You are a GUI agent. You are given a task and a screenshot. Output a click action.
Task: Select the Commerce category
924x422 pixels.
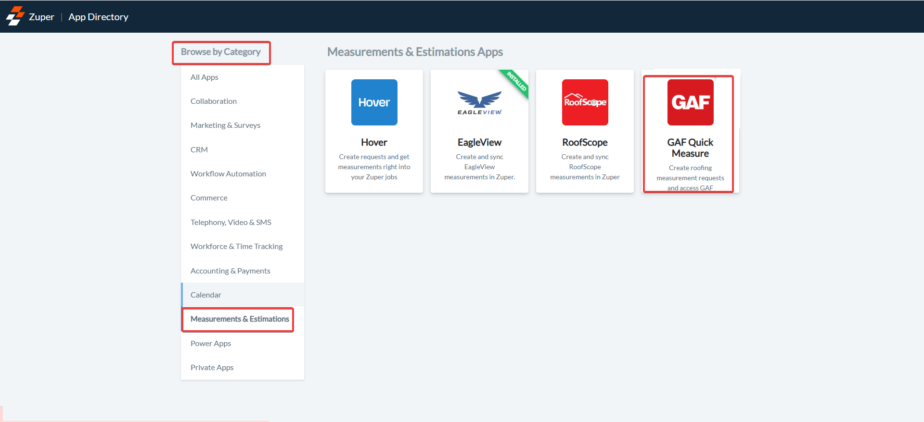tap(243, 198)
